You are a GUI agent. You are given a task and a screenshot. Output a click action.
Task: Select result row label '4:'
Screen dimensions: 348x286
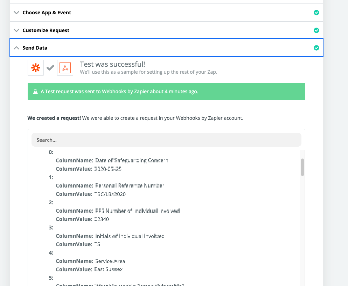click(51, 253)
